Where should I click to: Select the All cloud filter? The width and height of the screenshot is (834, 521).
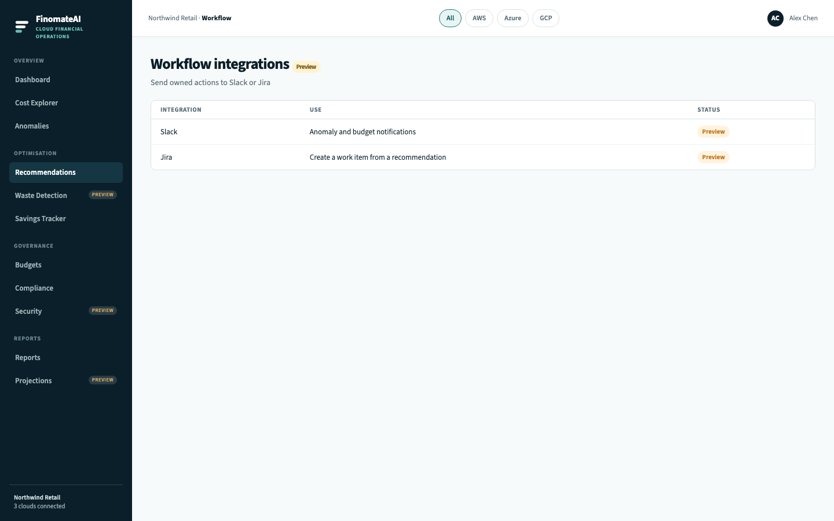pos(450,19)
